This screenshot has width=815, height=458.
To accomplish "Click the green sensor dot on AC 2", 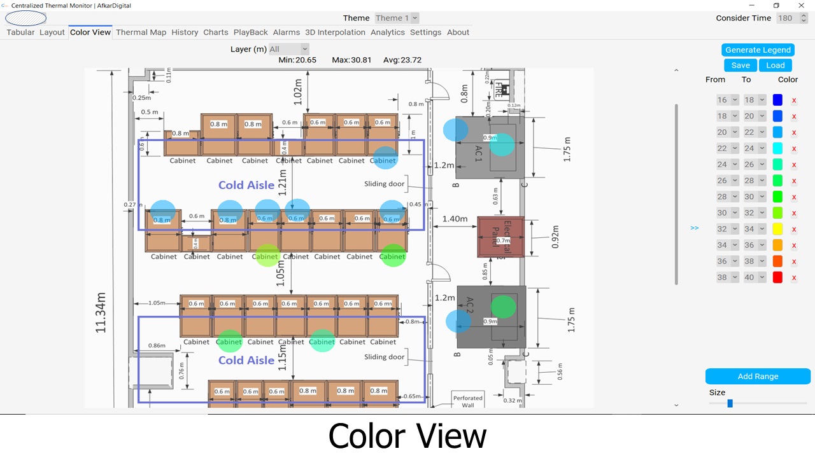I will [x=504, y=307].
